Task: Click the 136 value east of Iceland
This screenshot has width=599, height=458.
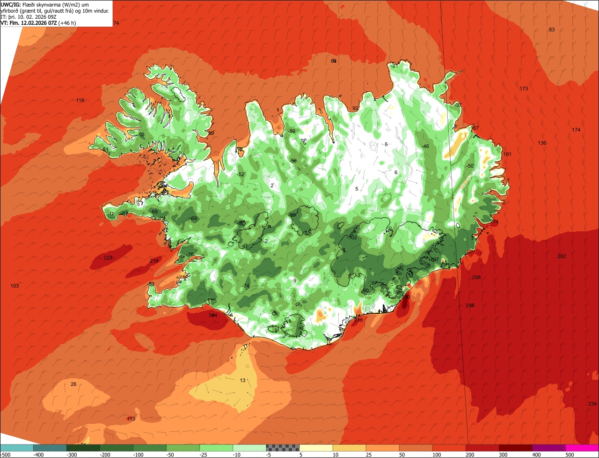Action: 542,143
